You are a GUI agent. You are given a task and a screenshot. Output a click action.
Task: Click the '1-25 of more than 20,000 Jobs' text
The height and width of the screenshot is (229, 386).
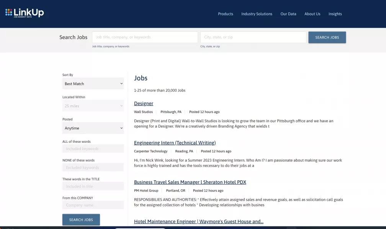pos(160,90)
